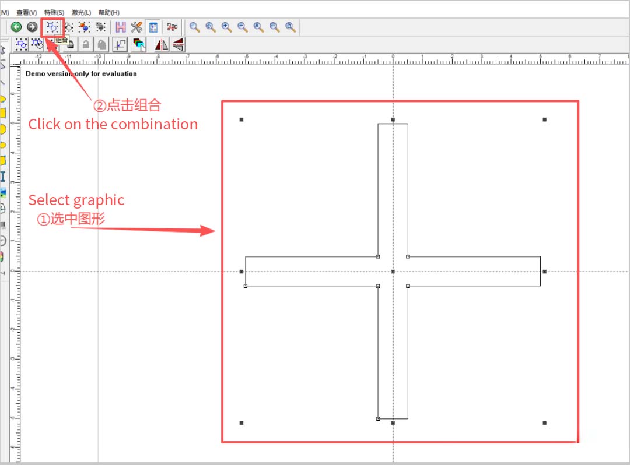Image resolution: width=630 pixels, height=465 pixels.
Task: Select the text tool in the left toolbar
Action: 5,177
